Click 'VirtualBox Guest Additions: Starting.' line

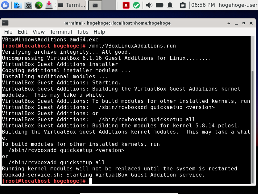[x=61, y=83]
